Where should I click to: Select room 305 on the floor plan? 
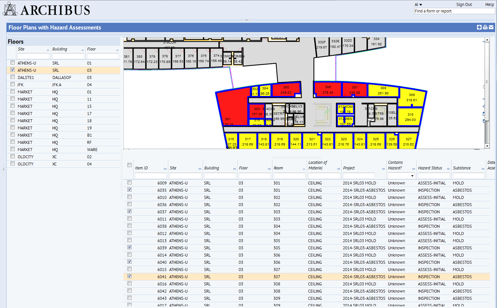tap(286, 89)
